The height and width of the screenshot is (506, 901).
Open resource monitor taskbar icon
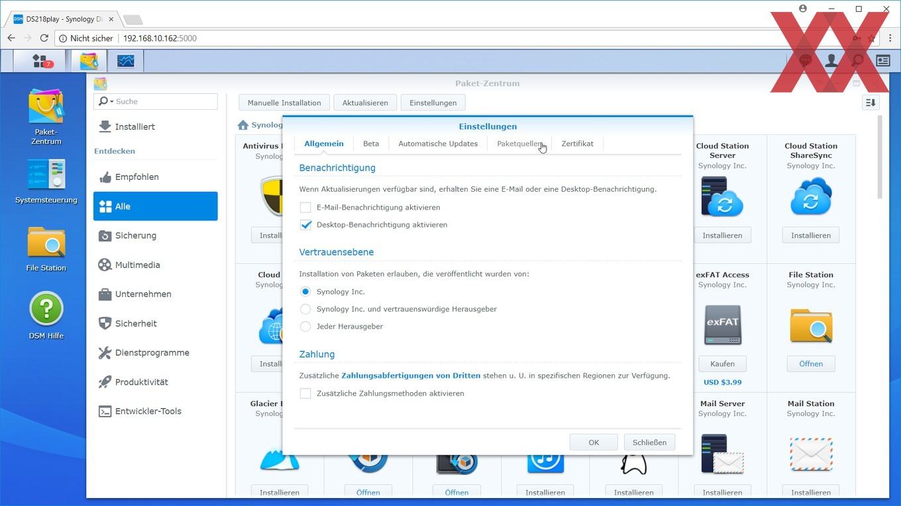[126, 61]
